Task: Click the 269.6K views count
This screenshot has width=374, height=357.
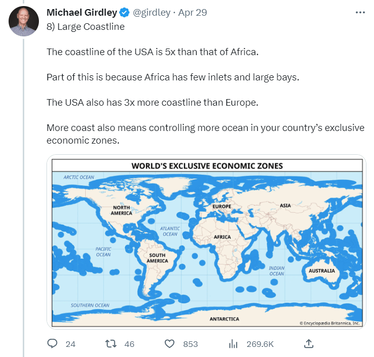Action: 260,344
